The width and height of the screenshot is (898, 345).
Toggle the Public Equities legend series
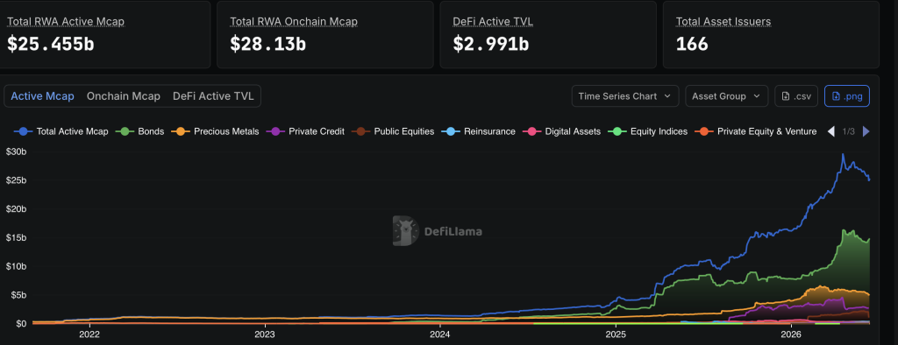(x=394, y=131)
